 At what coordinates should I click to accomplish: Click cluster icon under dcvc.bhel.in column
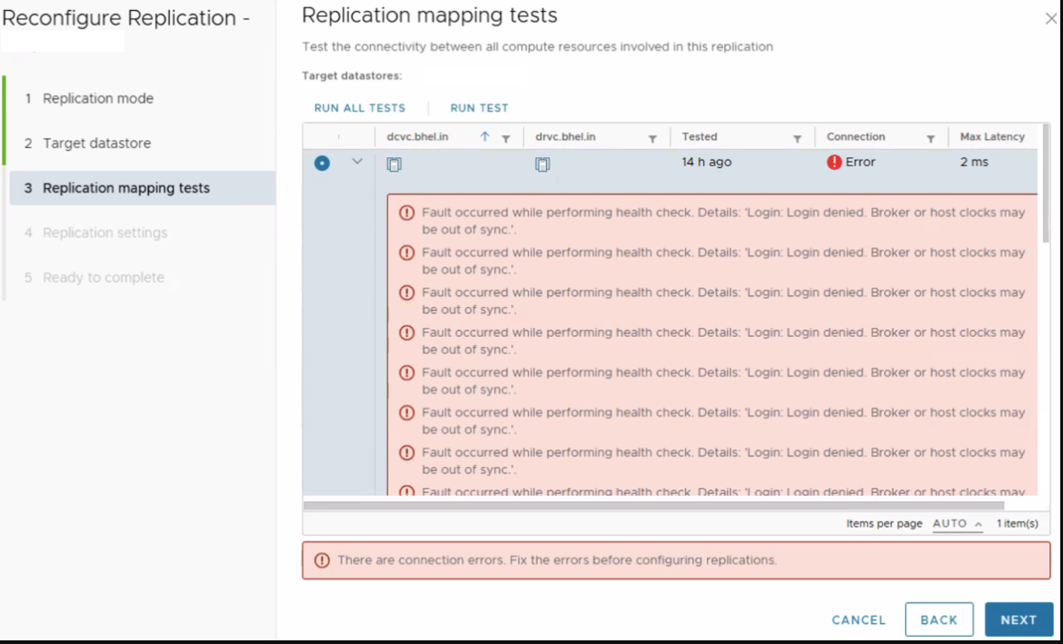click(394, 164)
